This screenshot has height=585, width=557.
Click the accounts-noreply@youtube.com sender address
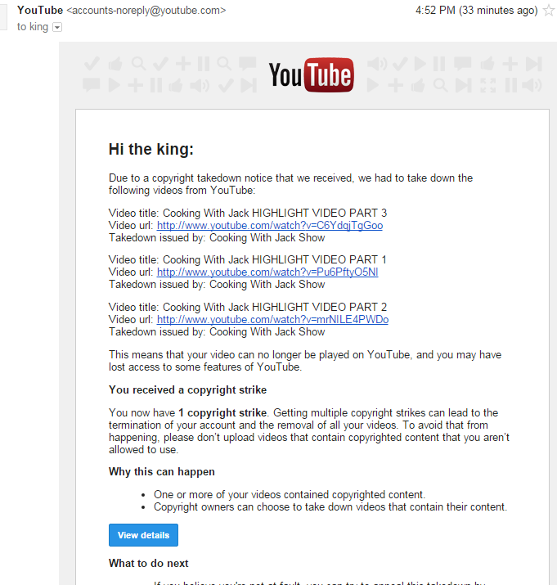tap(146, 11)
